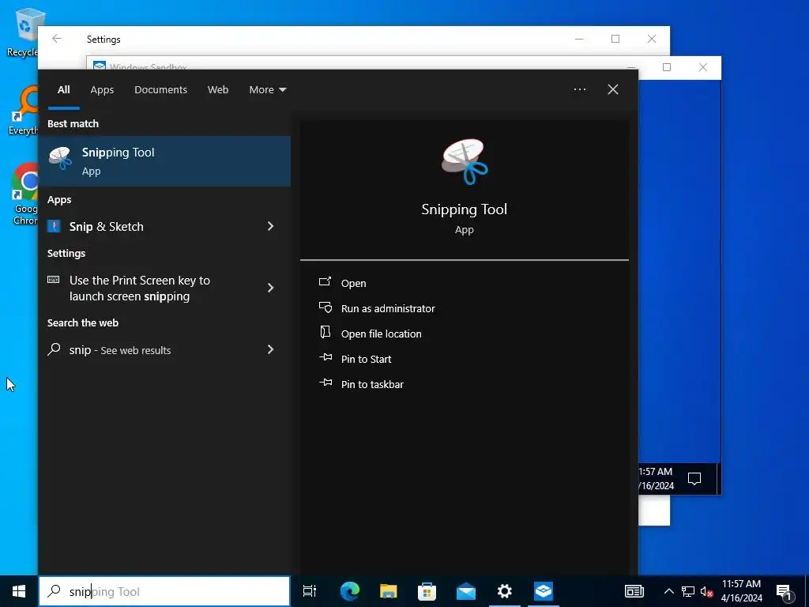
Task: Expand Snip & Sketch details chevron
Action: [x=270, y=226]
